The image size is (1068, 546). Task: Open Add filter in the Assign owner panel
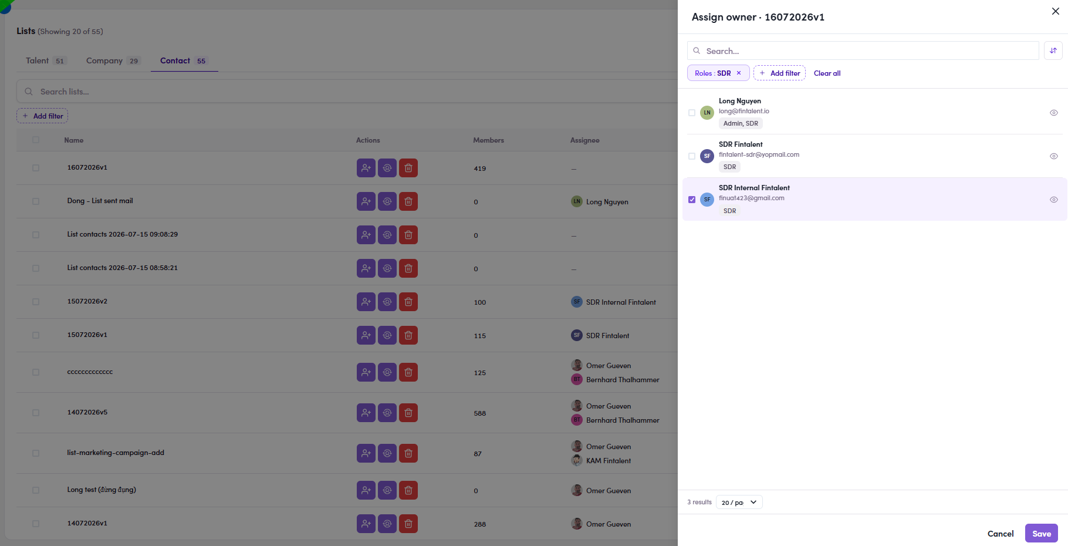point(779,73)
